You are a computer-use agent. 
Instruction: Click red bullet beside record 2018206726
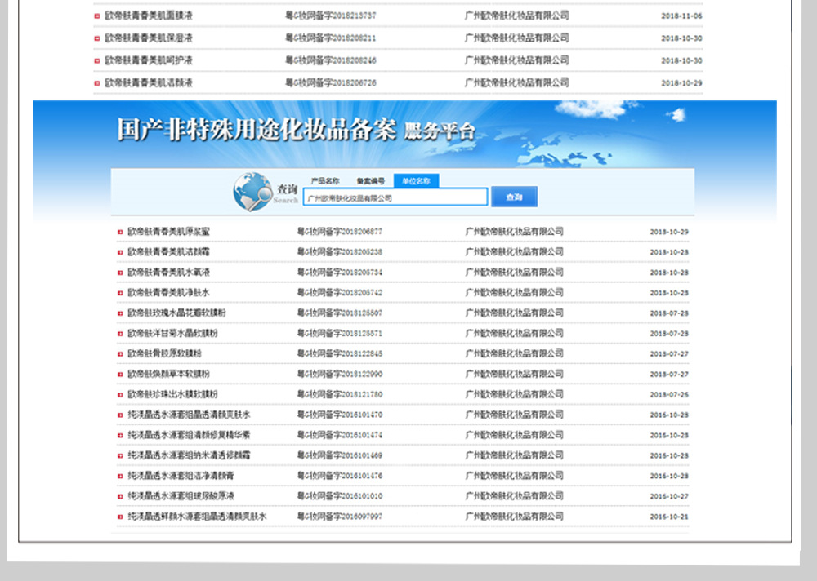[x=97, y=83]
